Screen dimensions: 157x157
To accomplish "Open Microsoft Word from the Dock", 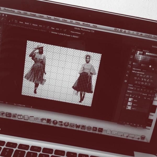I will 78,126.
